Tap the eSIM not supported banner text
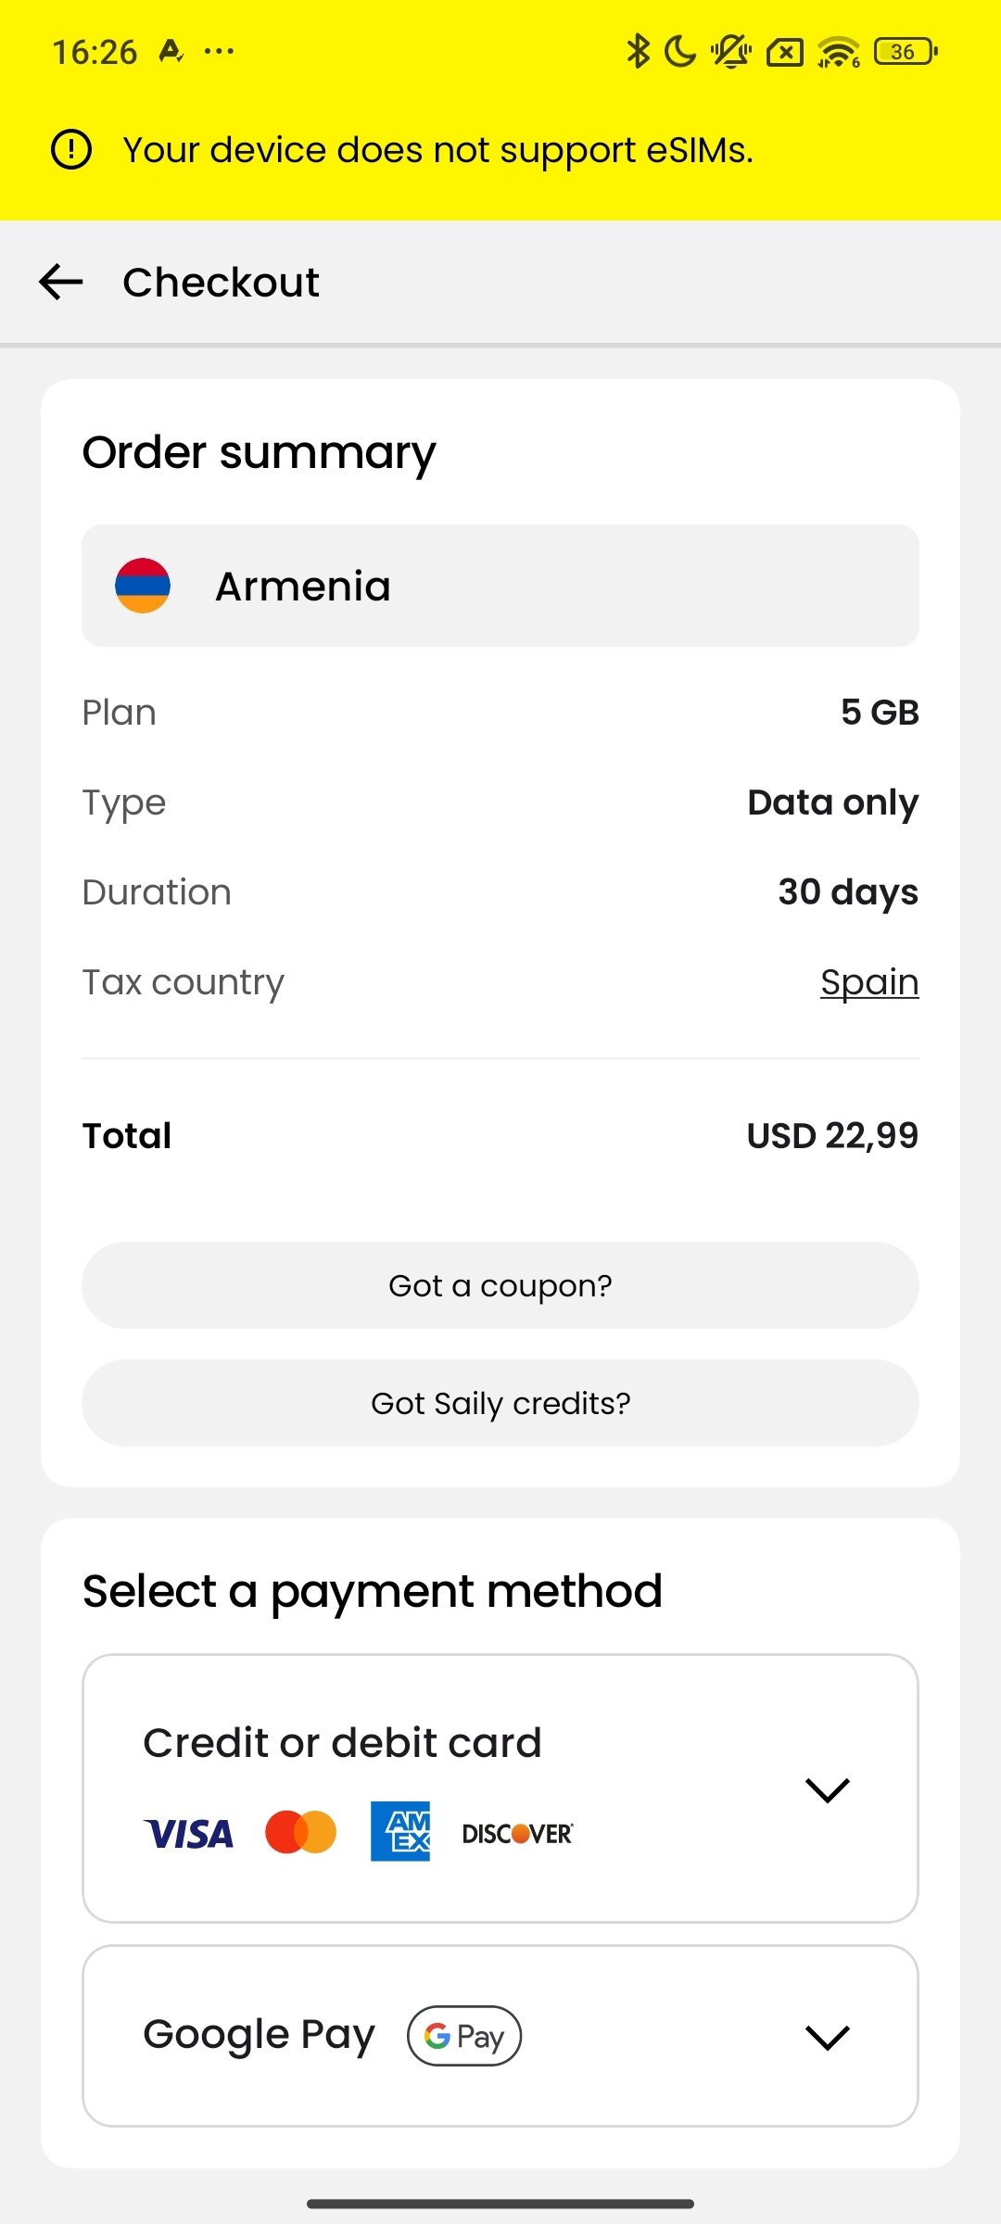Screen dimensions: 1001x2224 click(437, 150)
